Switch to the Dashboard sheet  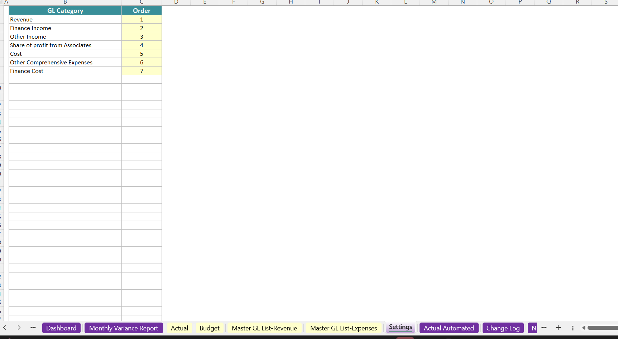click(61, 328)
